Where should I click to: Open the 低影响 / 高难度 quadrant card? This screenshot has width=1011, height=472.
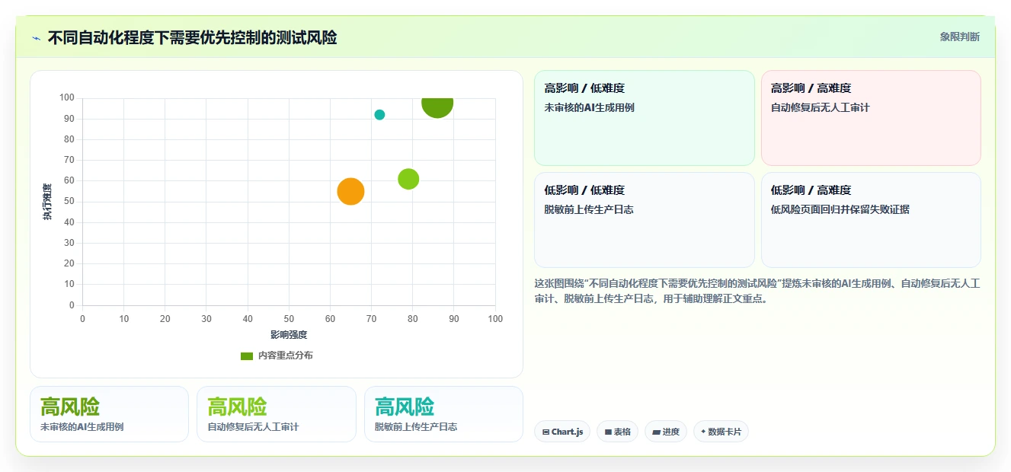tap(871, 220)
